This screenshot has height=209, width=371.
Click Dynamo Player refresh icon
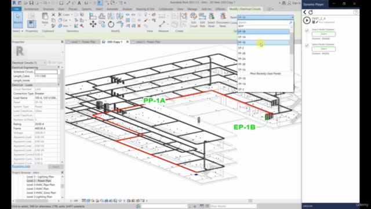(311, 12)
